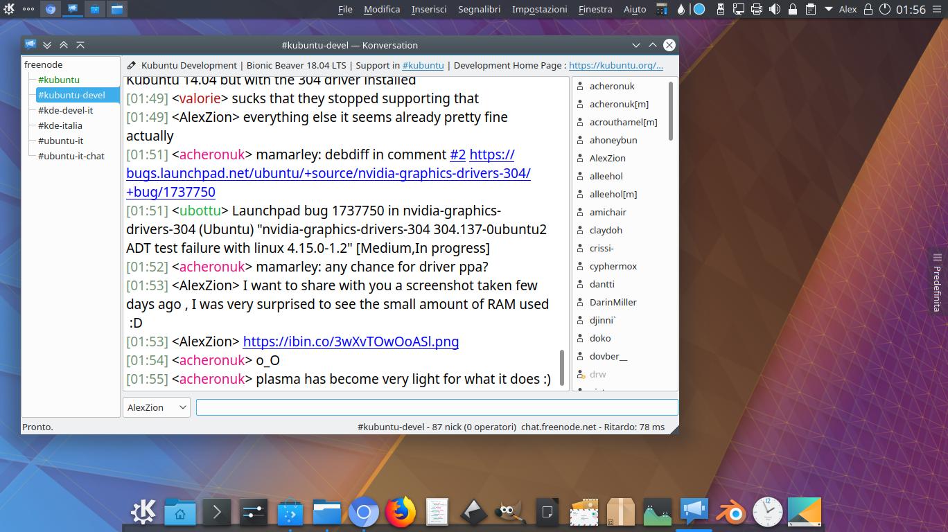The height and width of the screenshot is (532, 948).
Task: Expand hidden system tray icons arrow
Action: tap(828, 9)
